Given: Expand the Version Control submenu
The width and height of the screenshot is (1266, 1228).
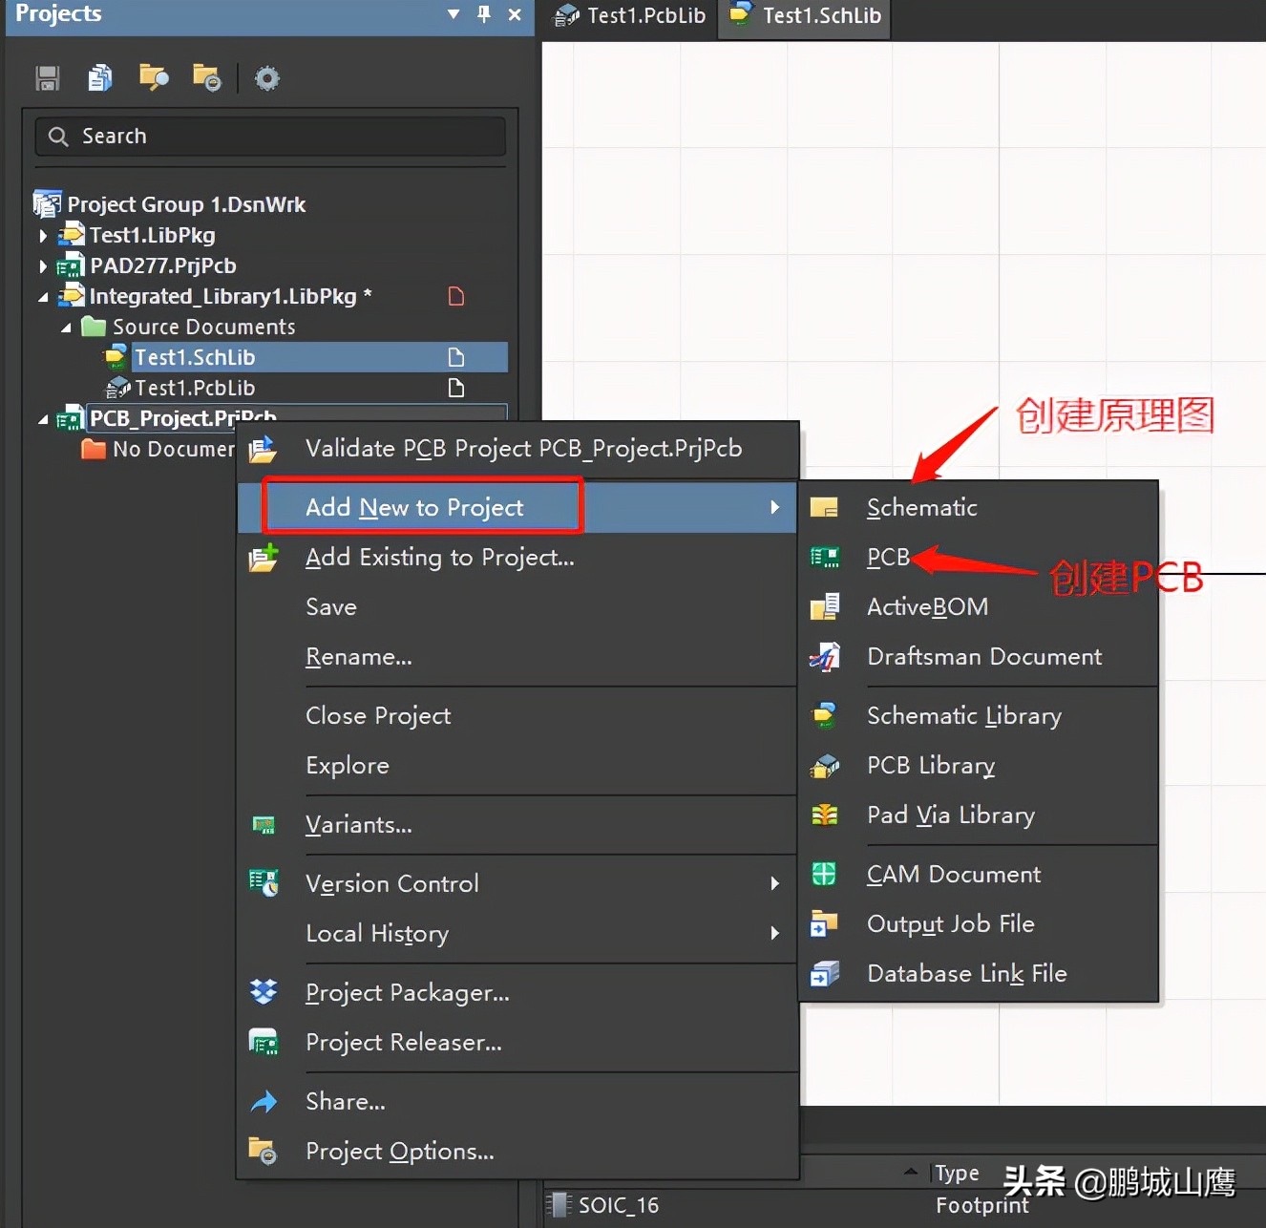Looking at the screenshot, I should coord(774,883).
